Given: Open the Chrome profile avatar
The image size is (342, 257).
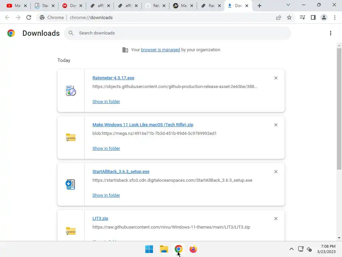Looking at the screenshot, I should click(324, 17).
